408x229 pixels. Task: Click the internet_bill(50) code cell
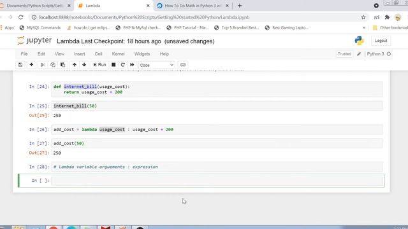point(217,106)
